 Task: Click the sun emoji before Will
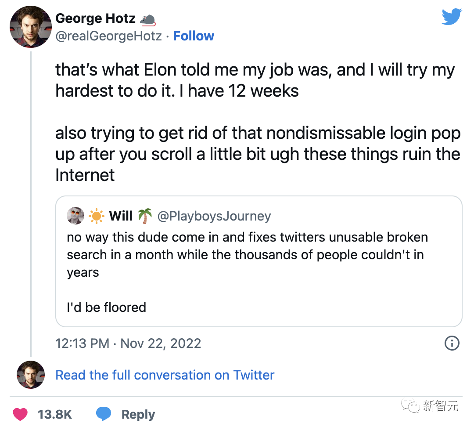point(96,216)
